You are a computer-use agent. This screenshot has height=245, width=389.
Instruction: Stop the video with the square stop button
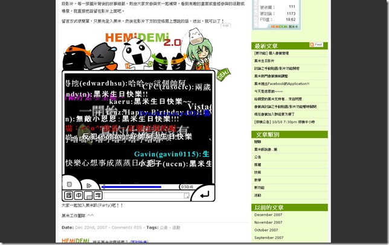click(69, 184)
